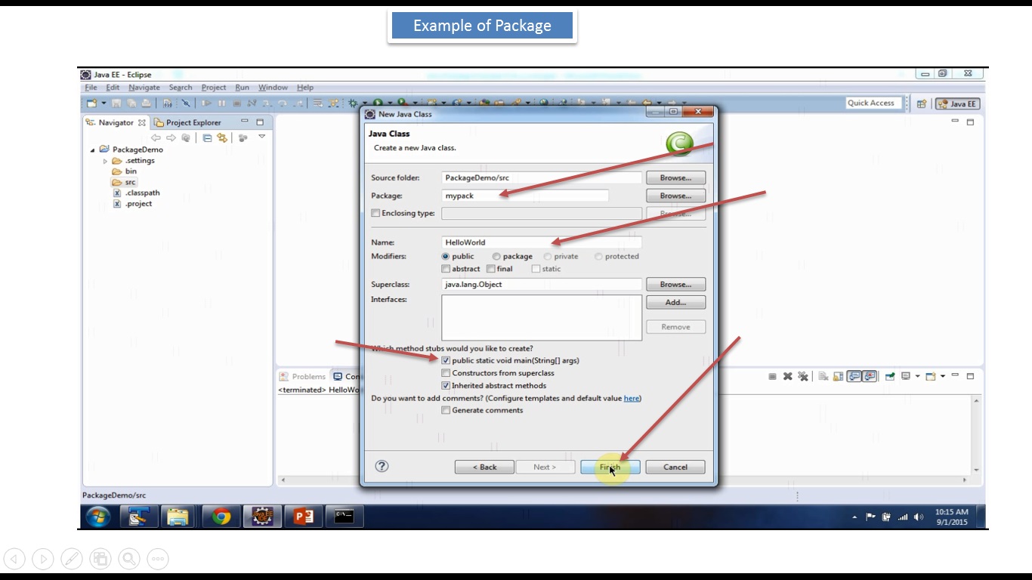Open Display Selected Console dropdown arrow

917,376
